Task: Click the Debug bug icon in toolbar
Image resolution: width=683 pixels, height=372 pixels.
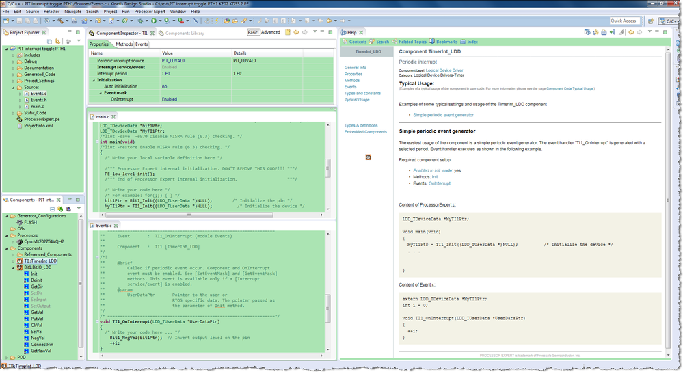Action: (x=140, y=21)
